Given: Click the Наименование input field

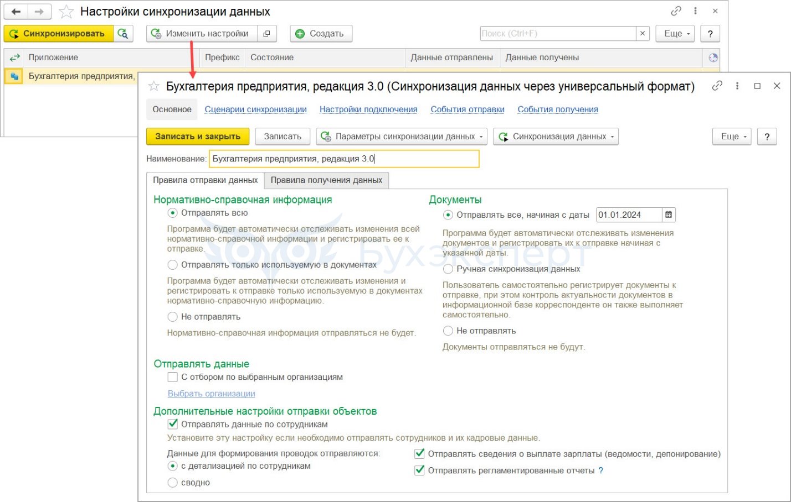Looking at the screenshot, I should pos(344,159).
